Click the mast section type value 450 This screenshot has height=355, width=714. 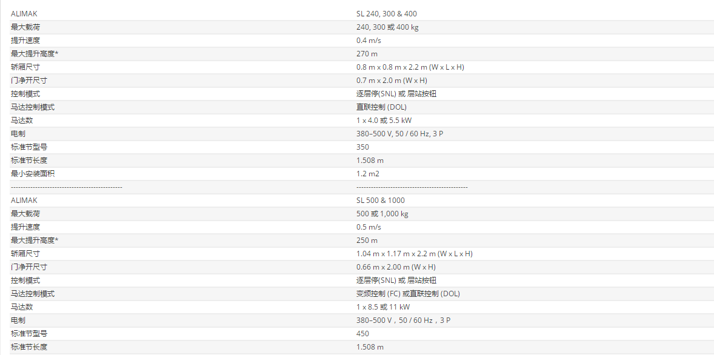coord(363,334)
